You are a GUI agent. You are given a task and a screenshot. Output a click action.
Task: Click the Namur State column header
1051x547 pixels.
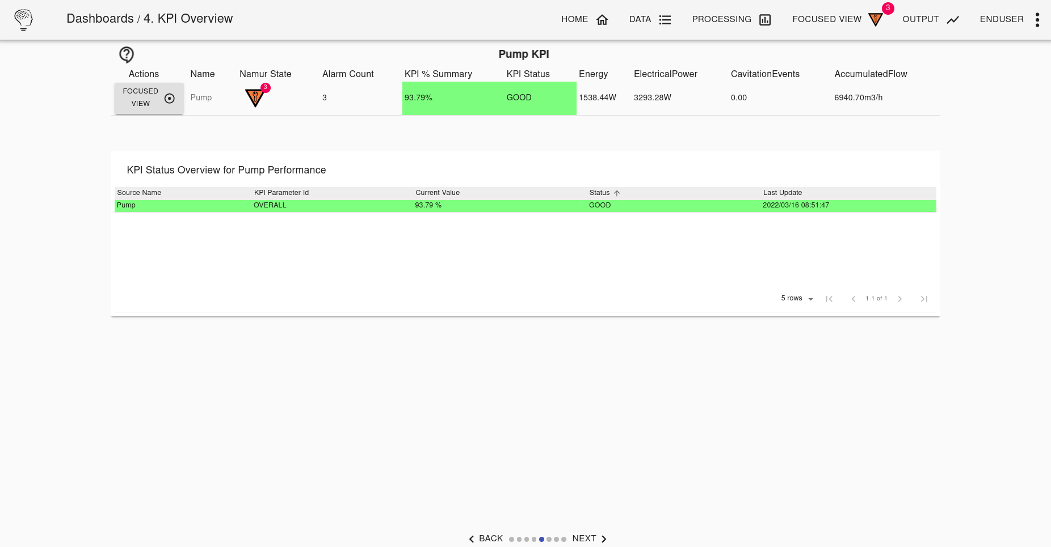click(x=266, y=74)
